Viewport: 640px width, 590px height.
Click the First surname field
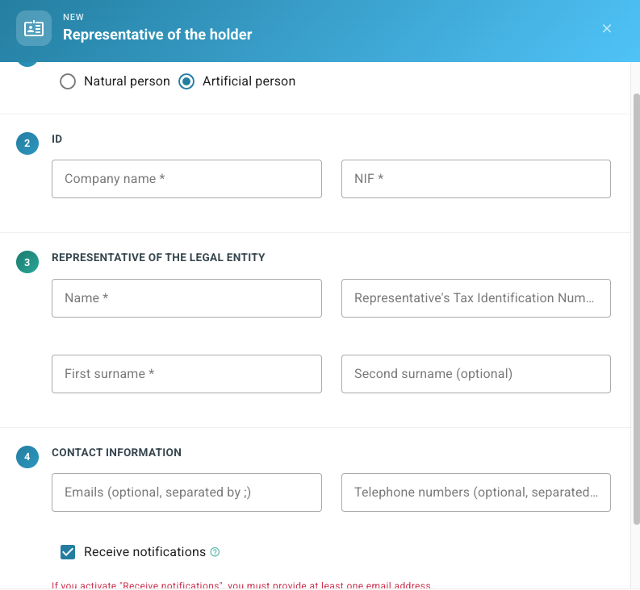coord(186,374)
